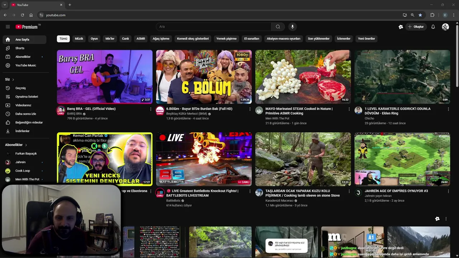Open more options for Jahrein Age of Empires video
Image resolution: width=459 pixels, height=258 pixels.
pos(448,191)
